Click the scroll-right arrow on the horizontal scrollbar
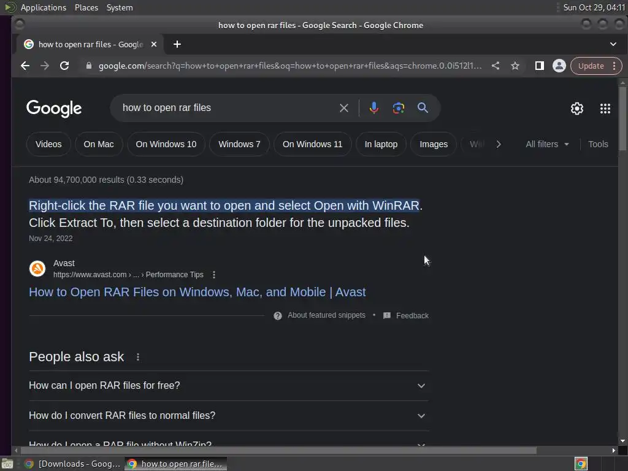The image size is (628, 471). 613,451
